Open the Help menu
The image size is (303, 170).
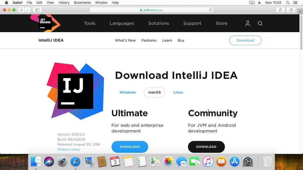pyautogui.click(x=115, y=2)
